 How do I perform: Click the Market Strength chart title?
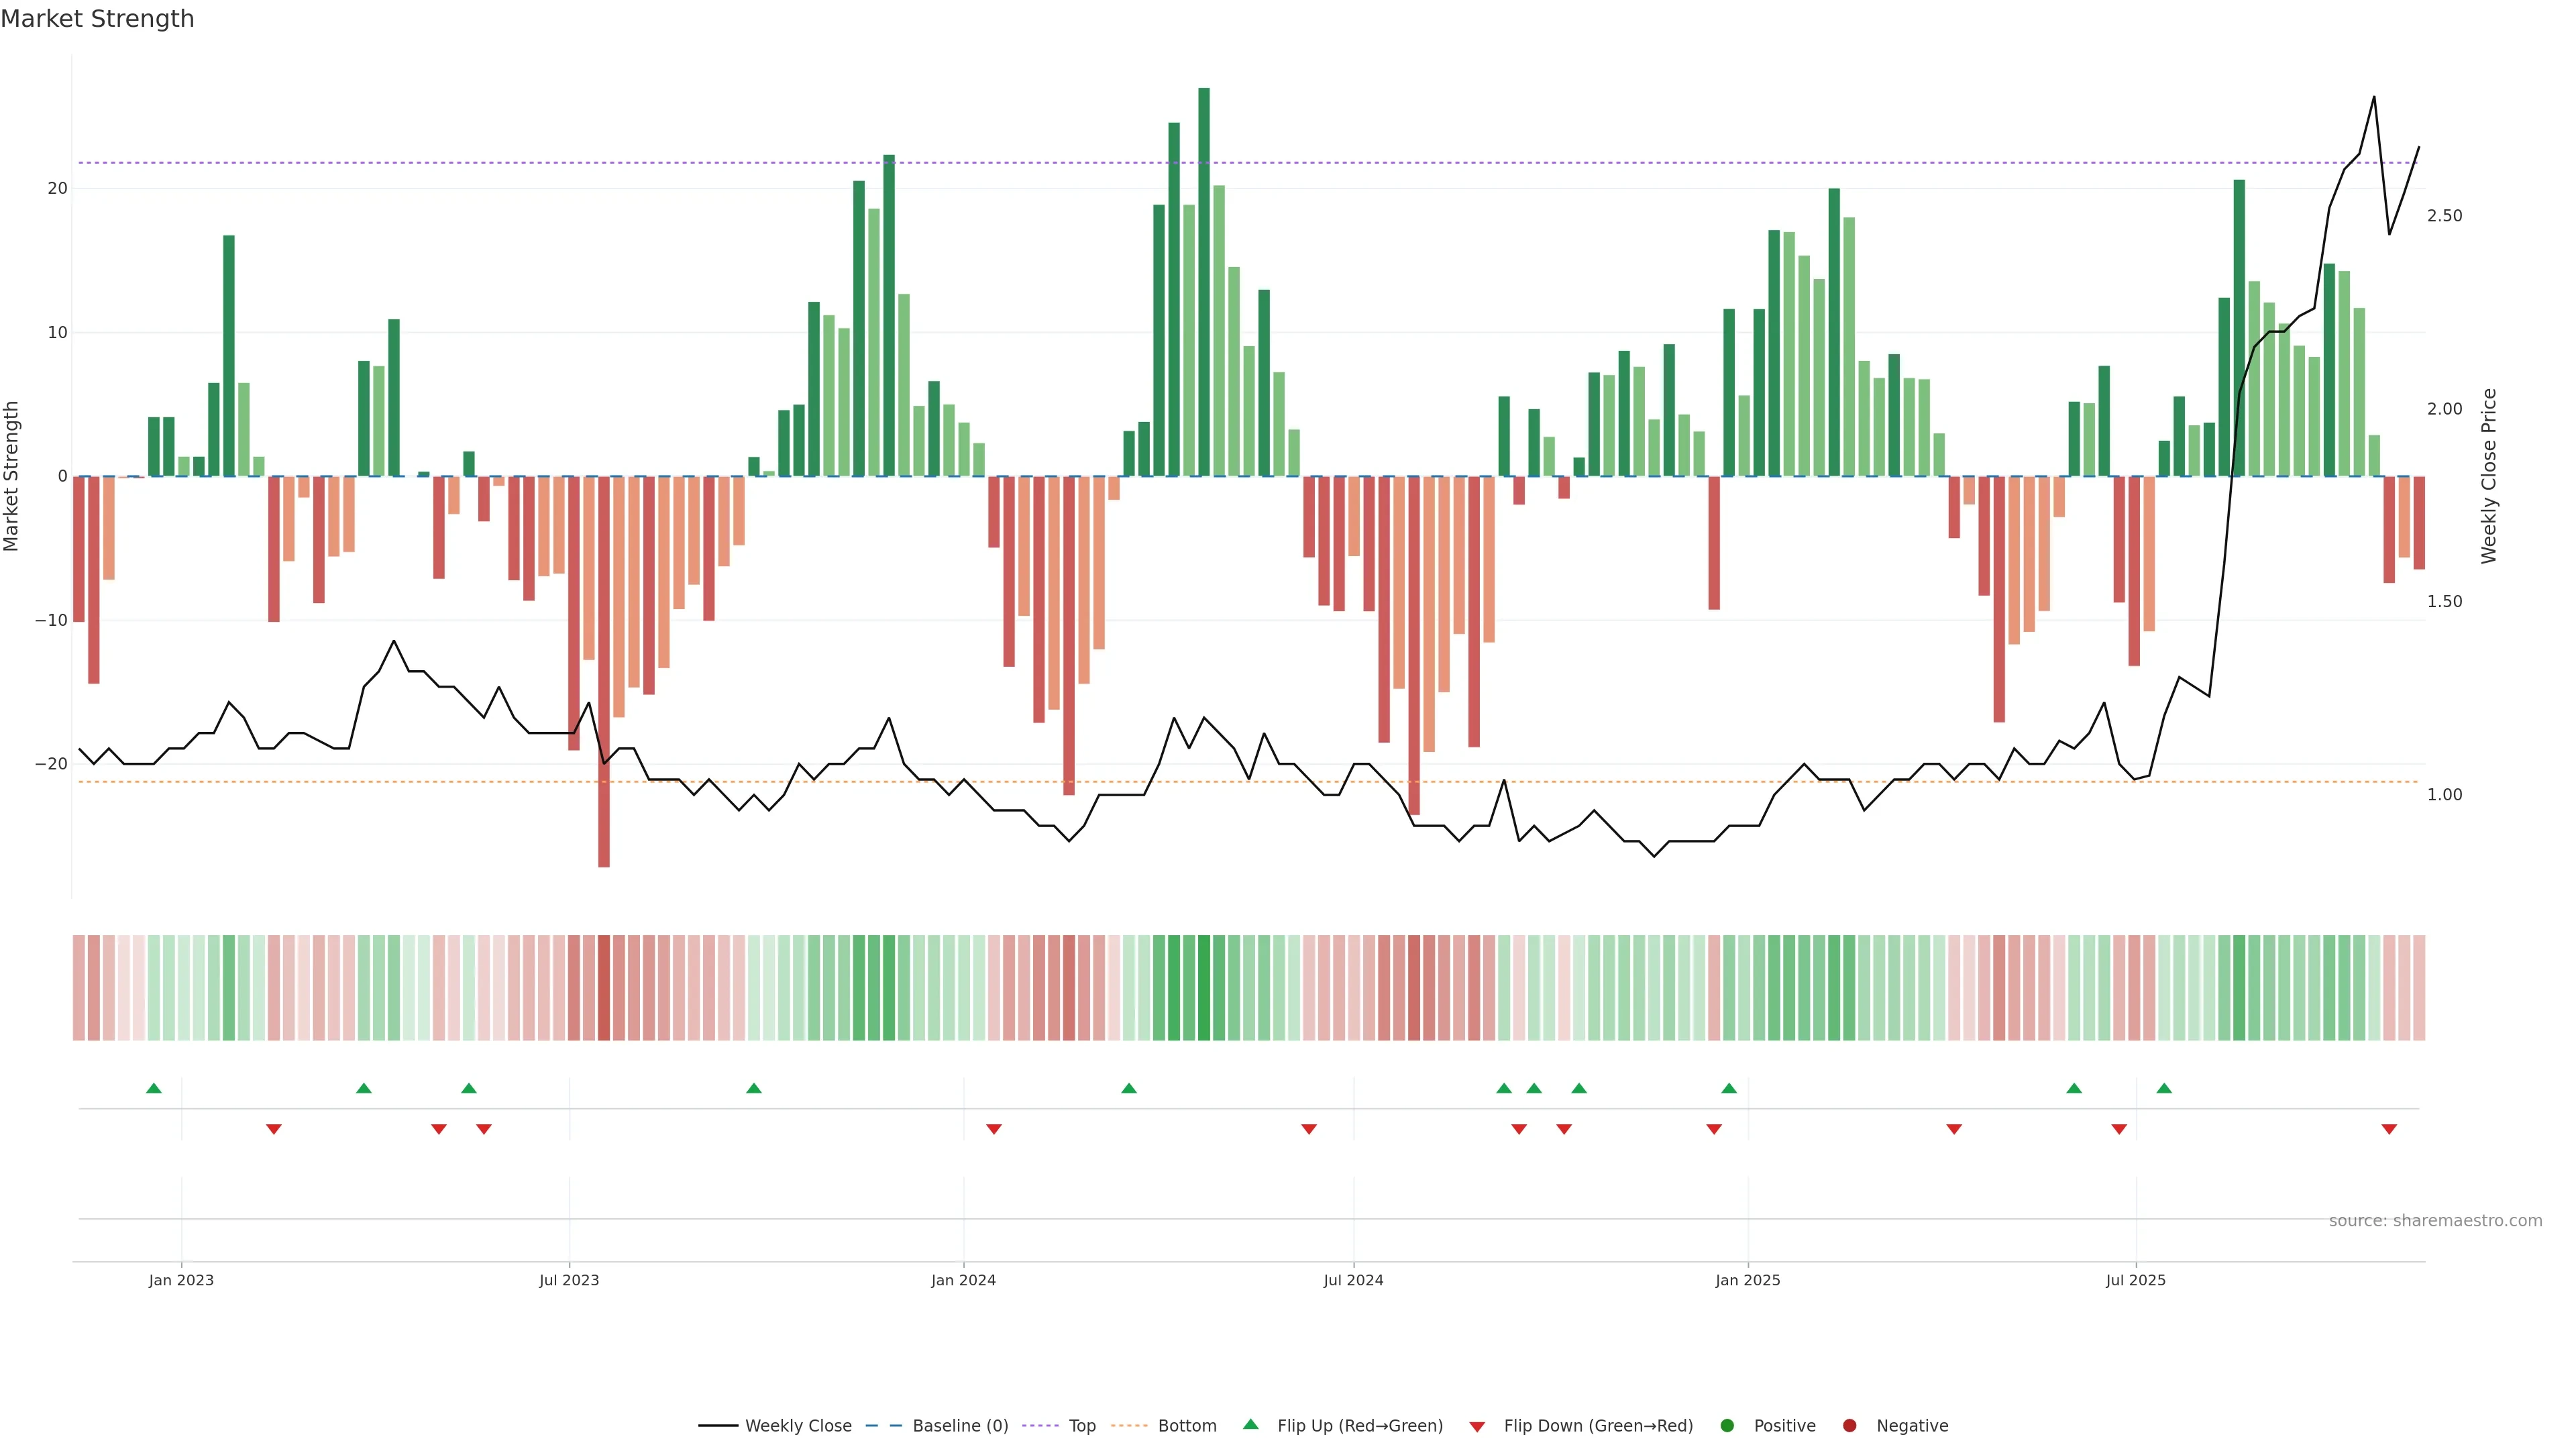point(97,19)
